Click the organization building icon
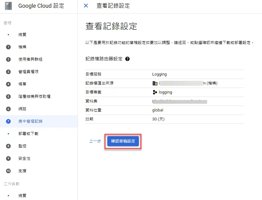 point(155,83)
